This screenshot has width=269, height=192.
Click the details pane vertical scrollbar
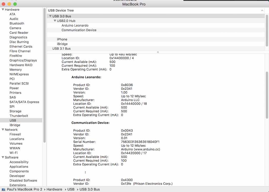tap(267, 95)
